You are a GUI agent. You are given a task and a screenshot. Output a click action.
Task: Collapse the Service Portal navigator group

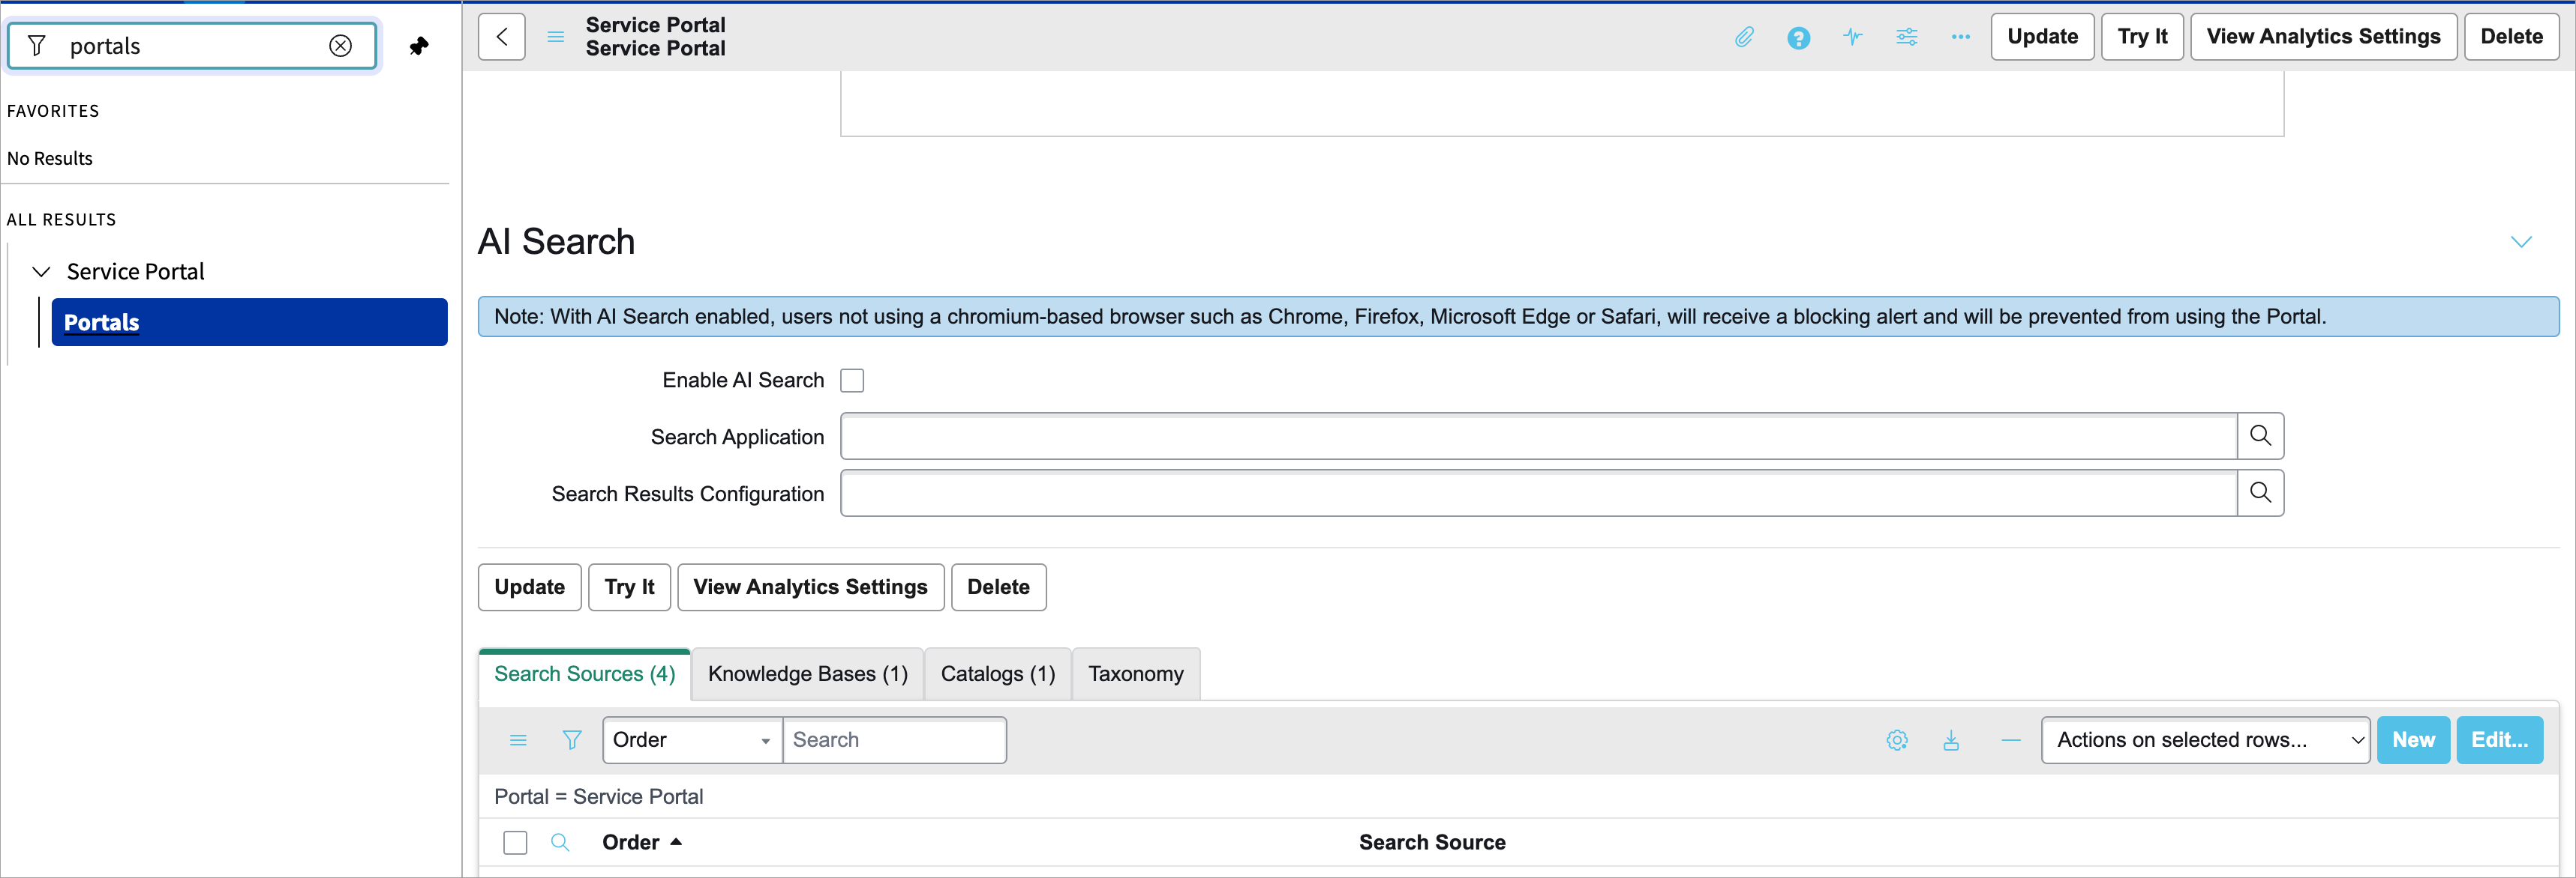(x=41, y=272)
